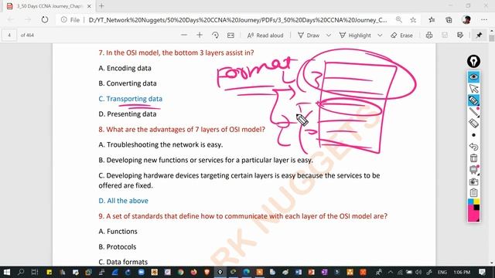Open a new browser tab
The height and width of the screenshot is (278, 495).
pos(101,6)
